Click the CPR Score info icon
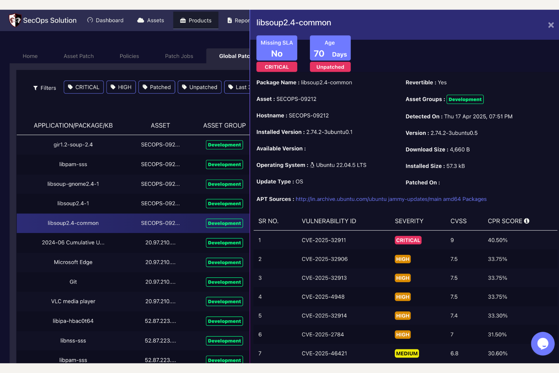The width and height of the screenshot is (559, 373). [x=527, y=221]
